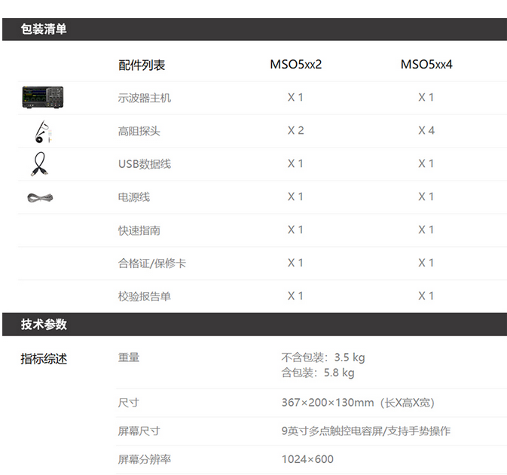
Task: Click the 367×200×130mm dimensions value
Action: point(328,403)
